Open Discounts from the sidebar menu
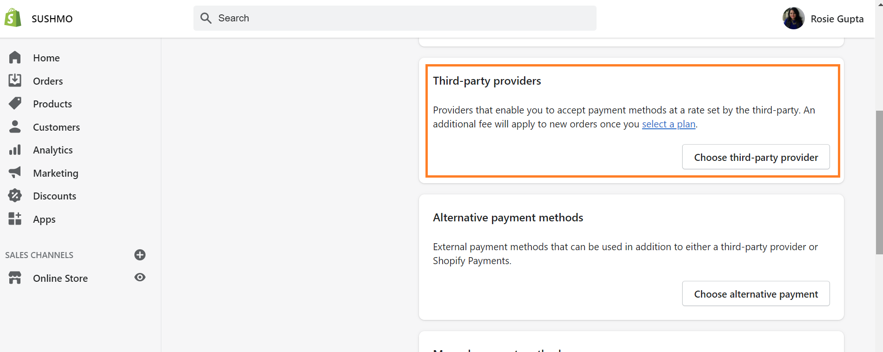The height and width of the screenshot is (352, 883). [54, 195]
